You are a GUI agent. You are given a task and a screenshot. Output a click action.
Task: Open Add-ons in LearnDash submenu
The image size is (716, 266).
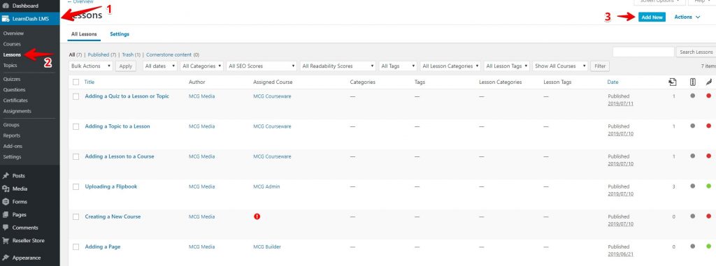13,147
